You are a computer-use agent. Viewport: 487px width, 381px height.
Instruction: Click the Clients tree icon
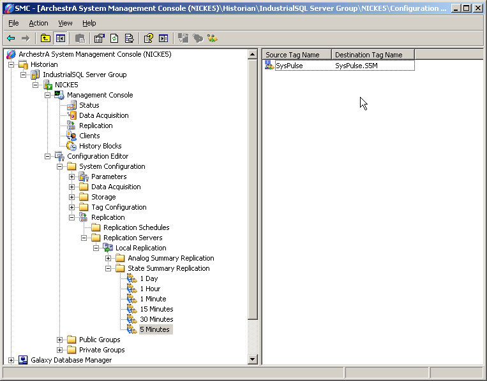(71, 136)
